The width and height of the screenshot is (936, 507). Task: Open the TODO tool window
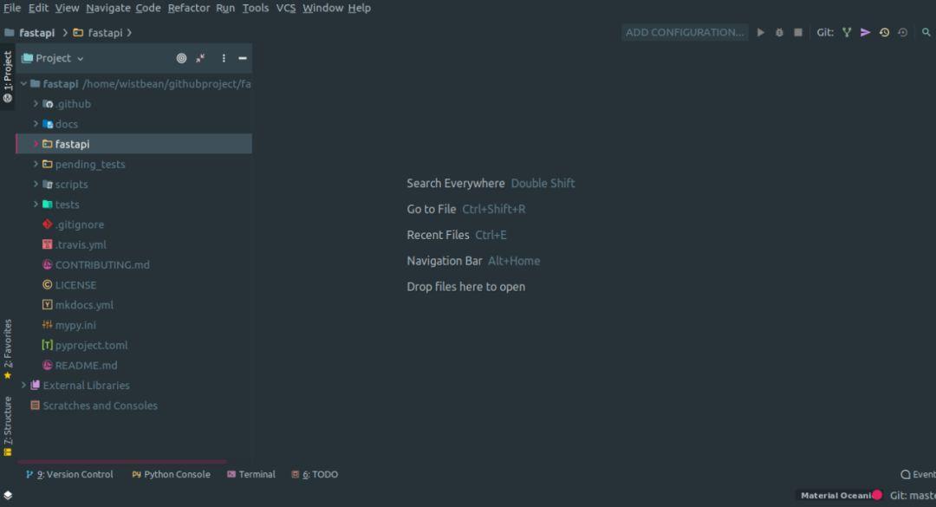(x=315, y=474)
